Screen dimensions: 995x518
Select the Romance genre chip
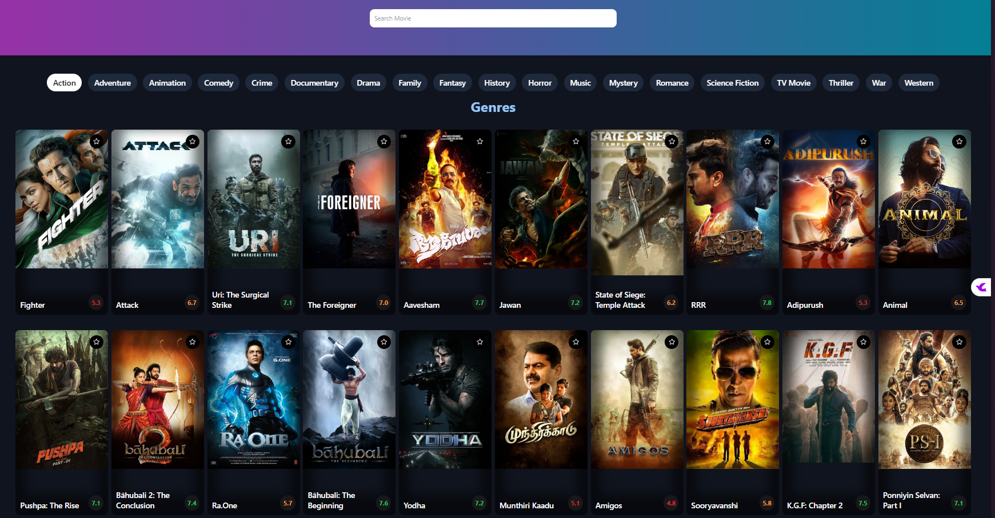point(672,83)
